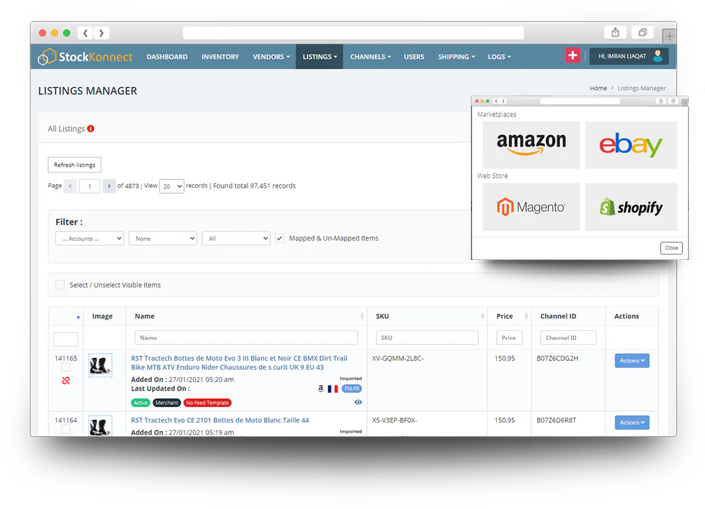Click the blue ID sort arrow
705x509 pixels.
click(78, 318)
